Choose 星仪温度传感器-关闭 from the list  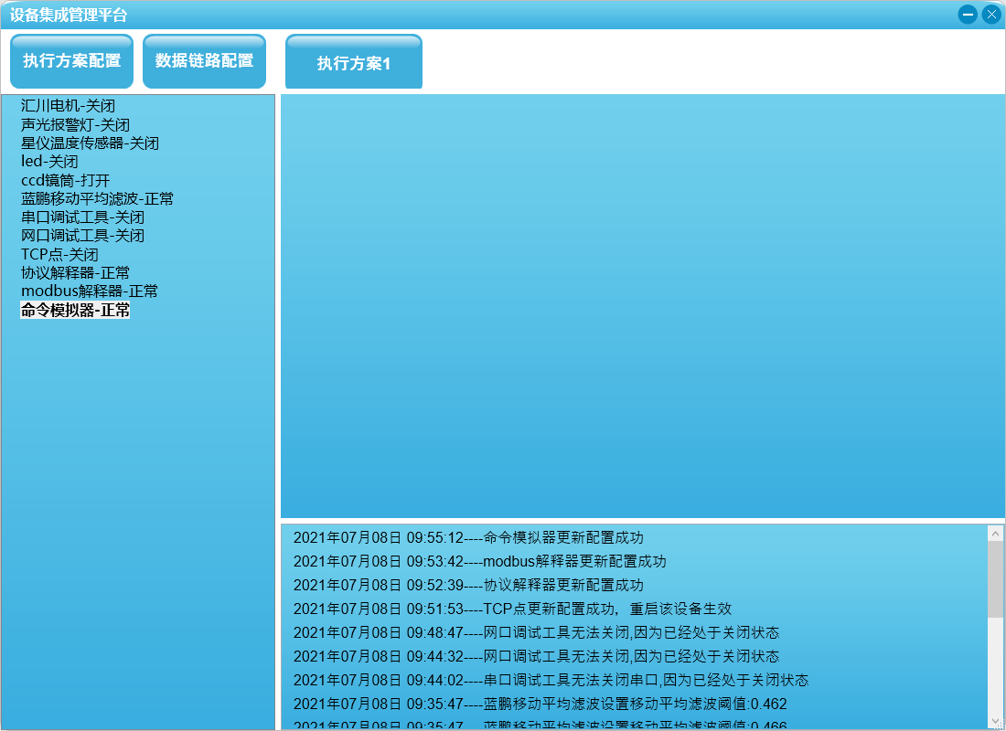90,143
